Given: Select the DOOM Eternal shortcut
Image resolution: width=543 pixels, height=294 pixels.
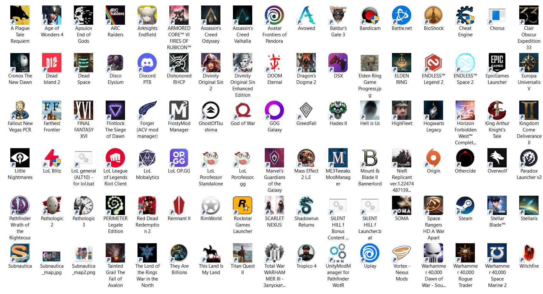Looking at the screenshot, I should [274, 63].
